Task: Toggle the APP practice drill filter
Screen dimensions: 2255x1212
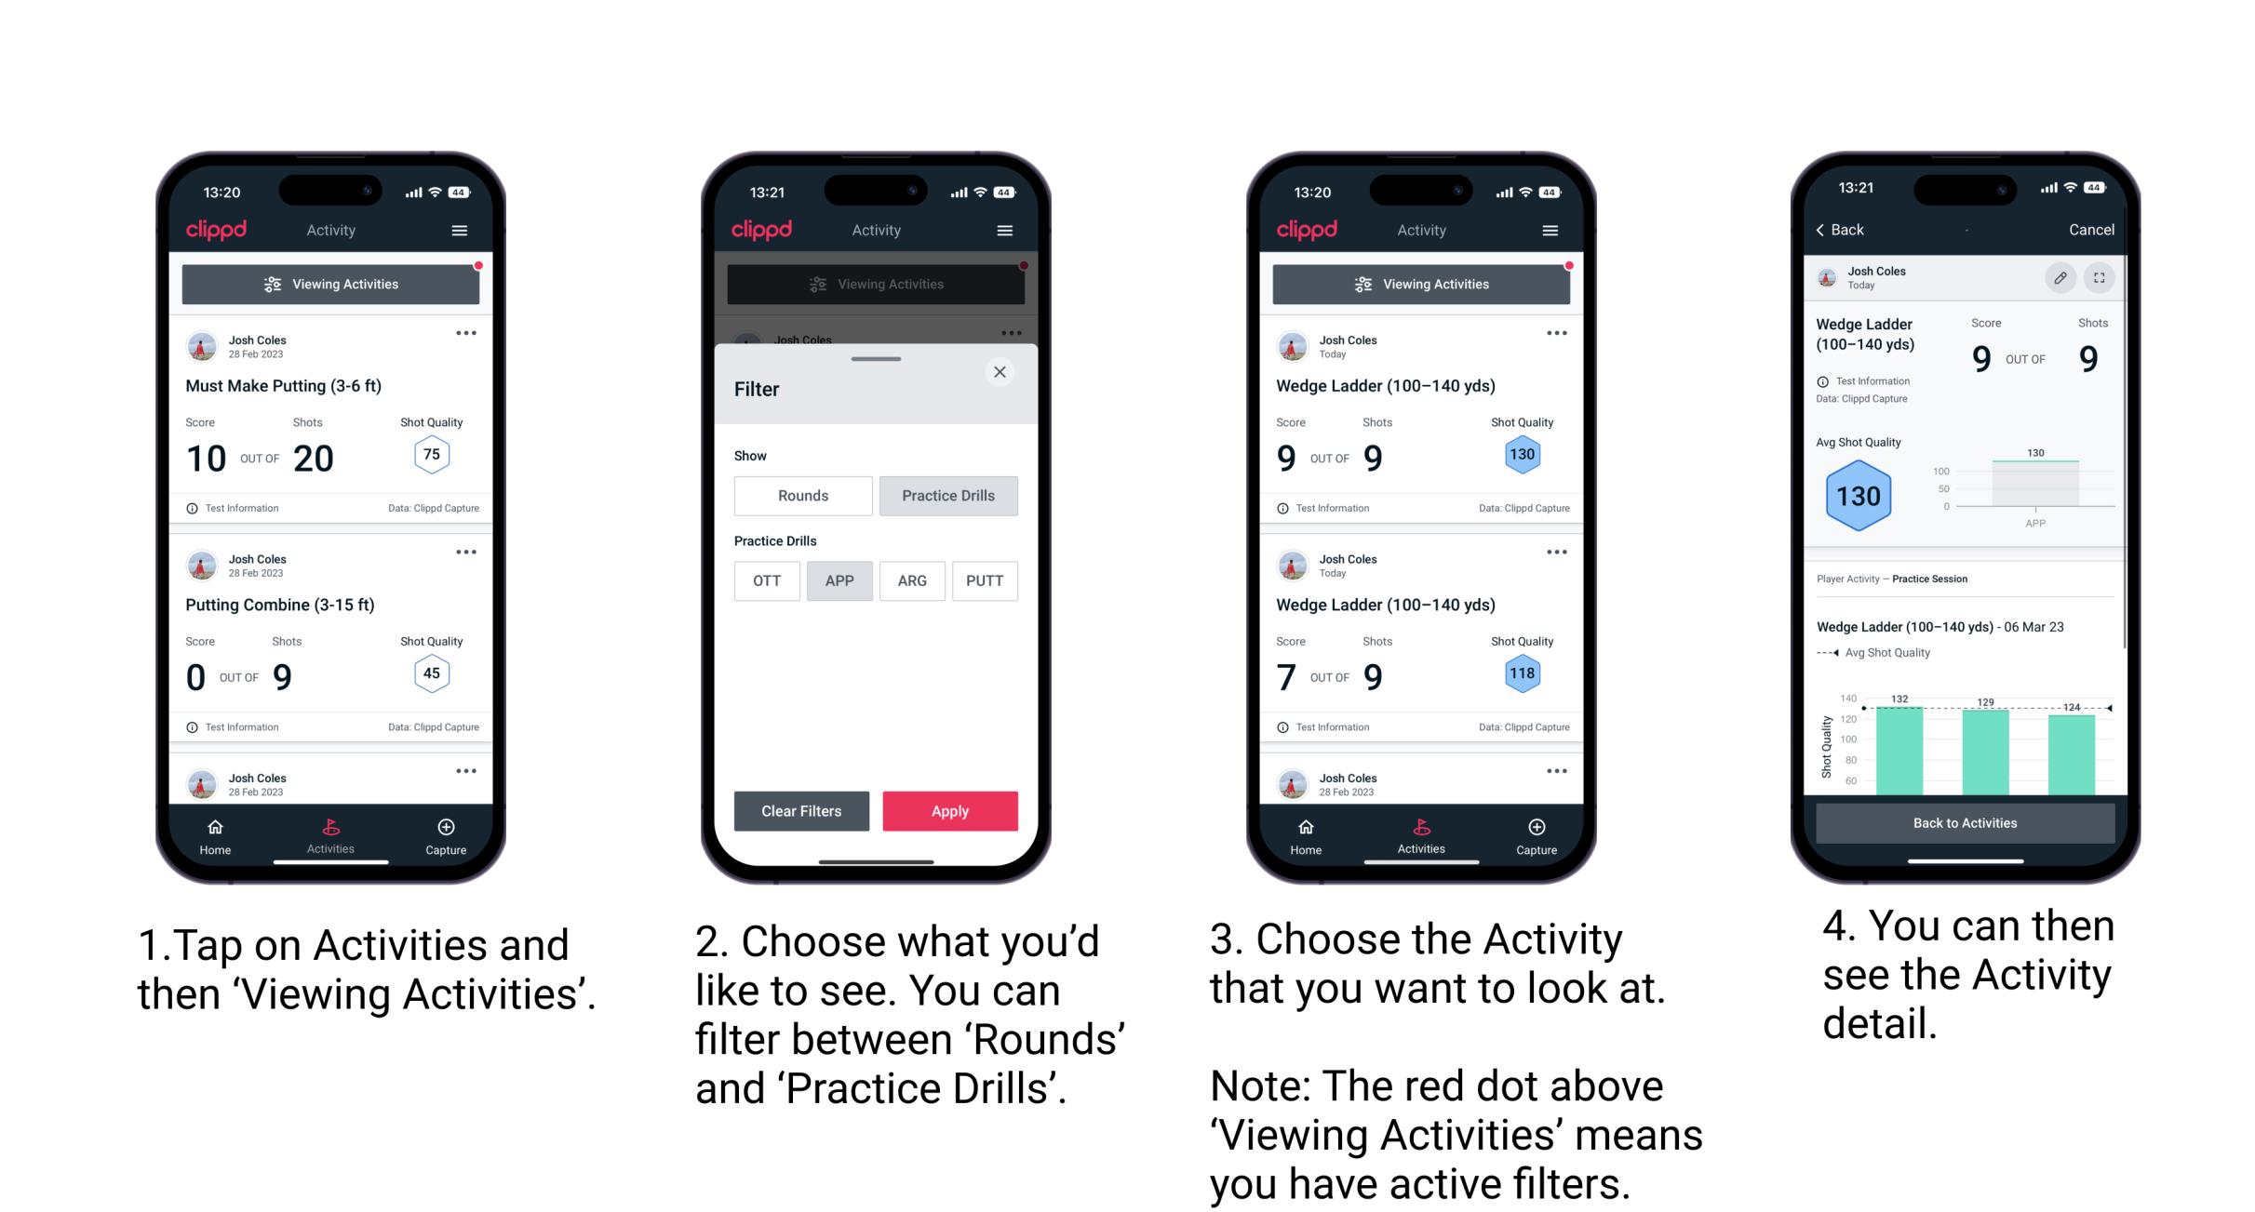Action: pyautogui.click(x=839, y=580)
